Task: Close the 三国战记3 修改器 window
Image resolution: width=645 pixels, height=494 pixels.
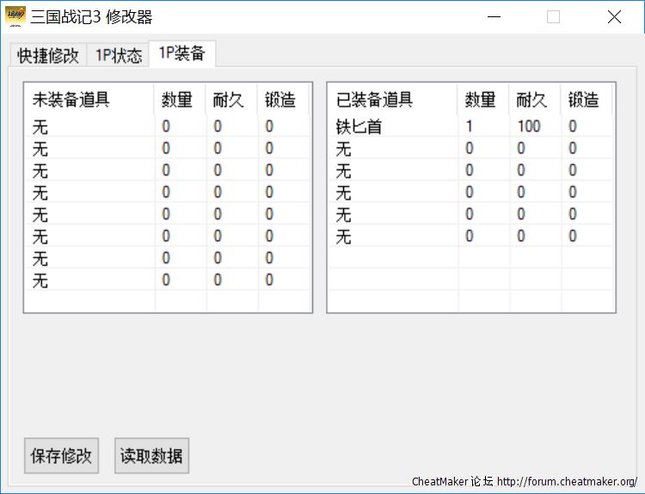Action: pyautogui.click(x=614, y=17)
